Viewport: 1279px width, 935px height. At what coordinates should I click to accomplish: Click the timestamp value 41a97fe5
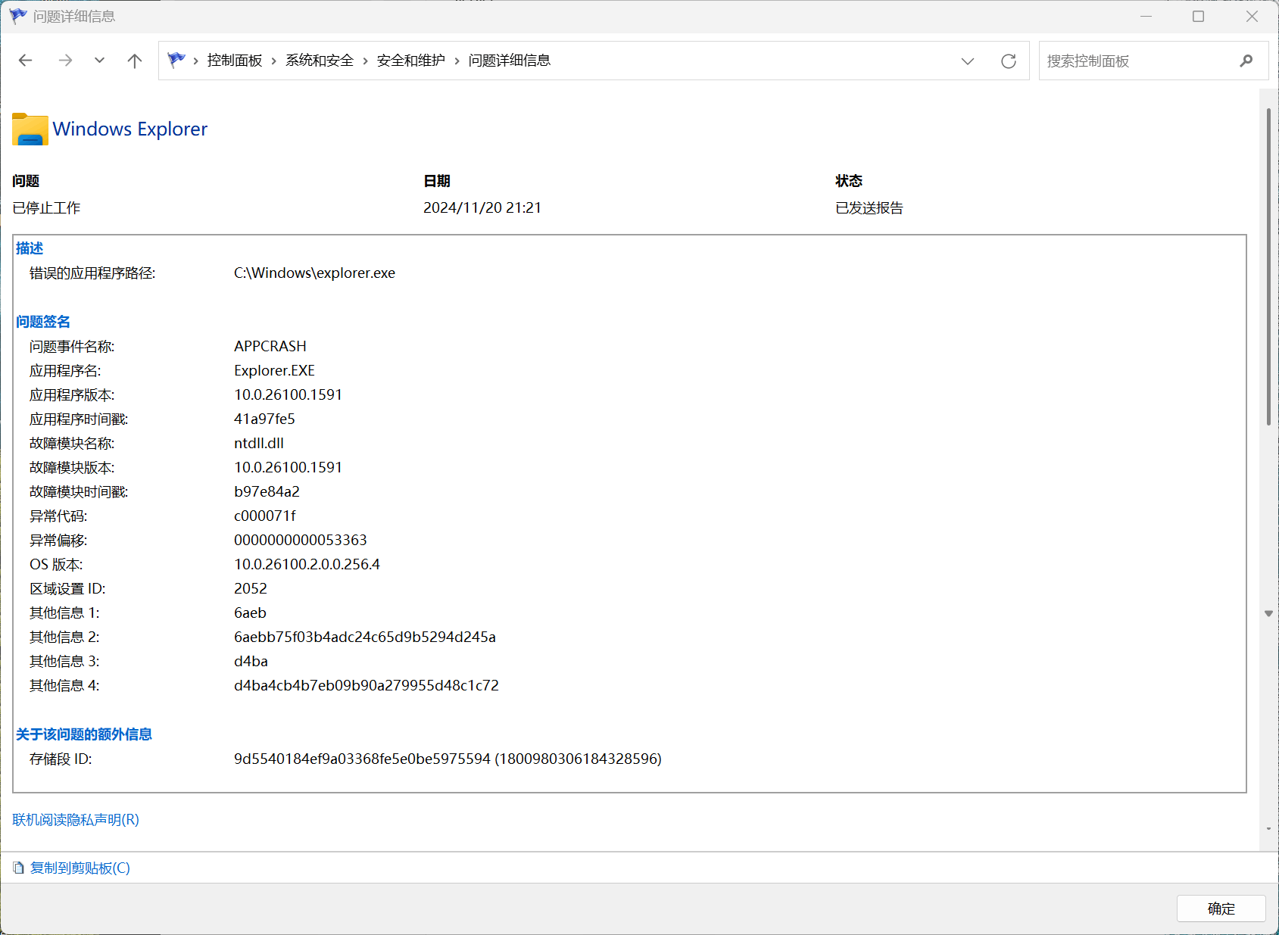(x=264, y=419)
